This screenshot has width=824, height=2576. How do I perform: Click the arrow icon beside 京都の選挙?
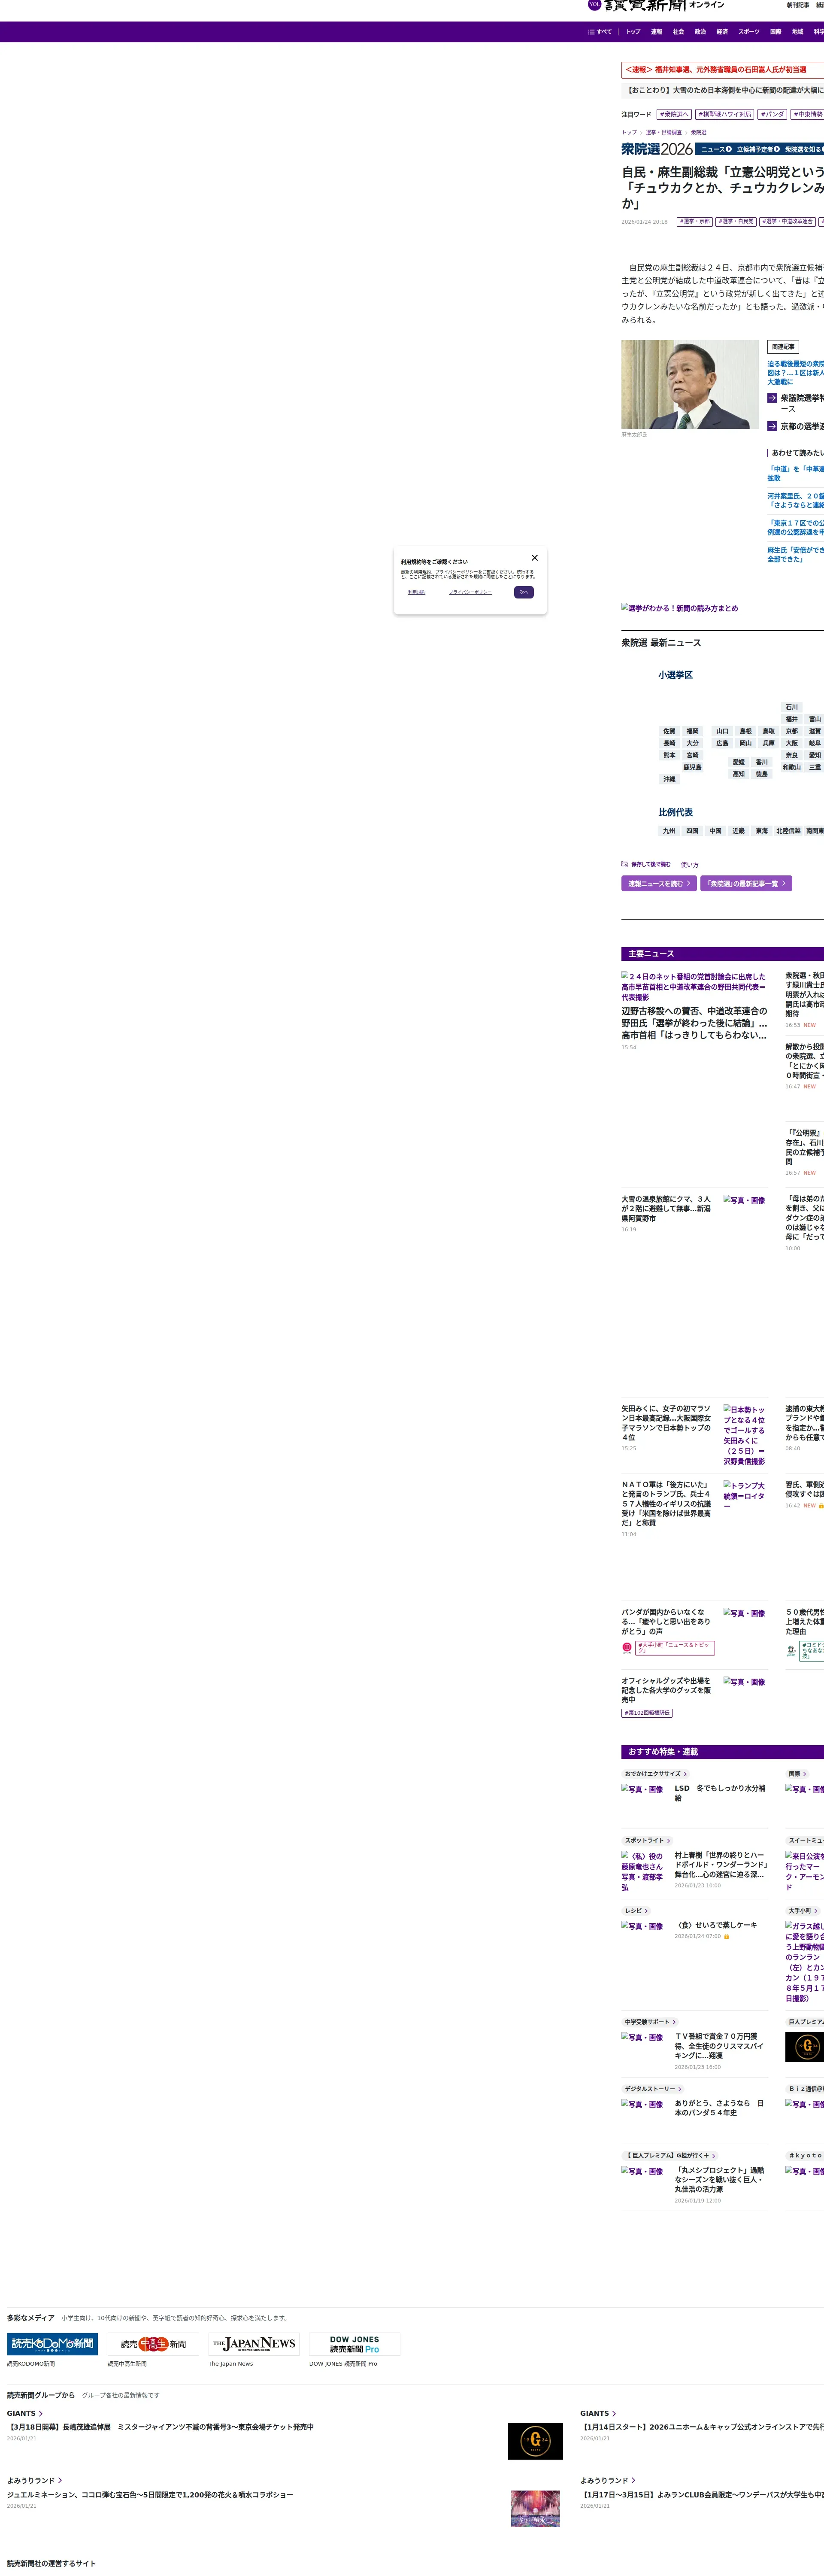pyautogui.click(x=772, y=426)
